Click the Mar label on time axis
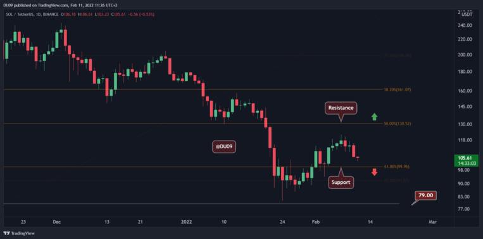Viewport: 483px width, 239px height. pyautogui.click(x=432, y=222)
